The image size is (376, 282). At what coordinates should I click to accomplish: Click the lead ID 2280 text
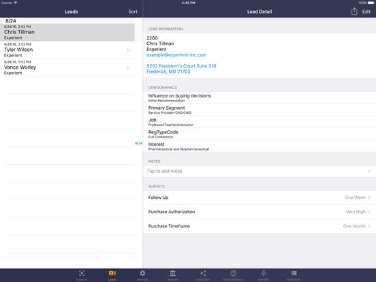click(152, 38)
